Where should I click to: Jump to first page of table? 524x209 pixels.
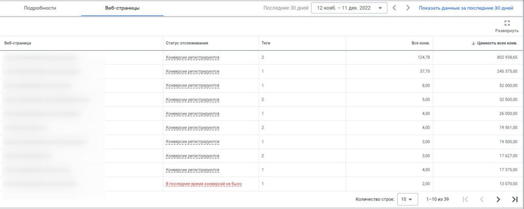465,199
